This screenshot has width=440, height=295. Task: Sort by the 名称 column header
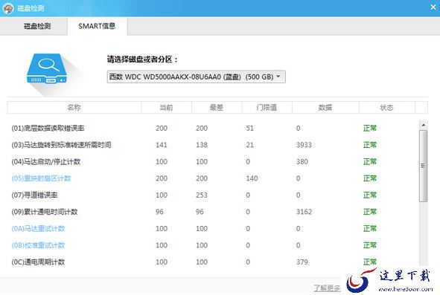(74, 108)
